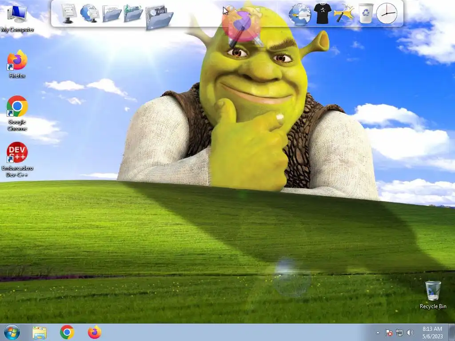Open the volume speaker tray icon
Screen dimensions: 455x341
pyautogui.click(x=410, y=333)
